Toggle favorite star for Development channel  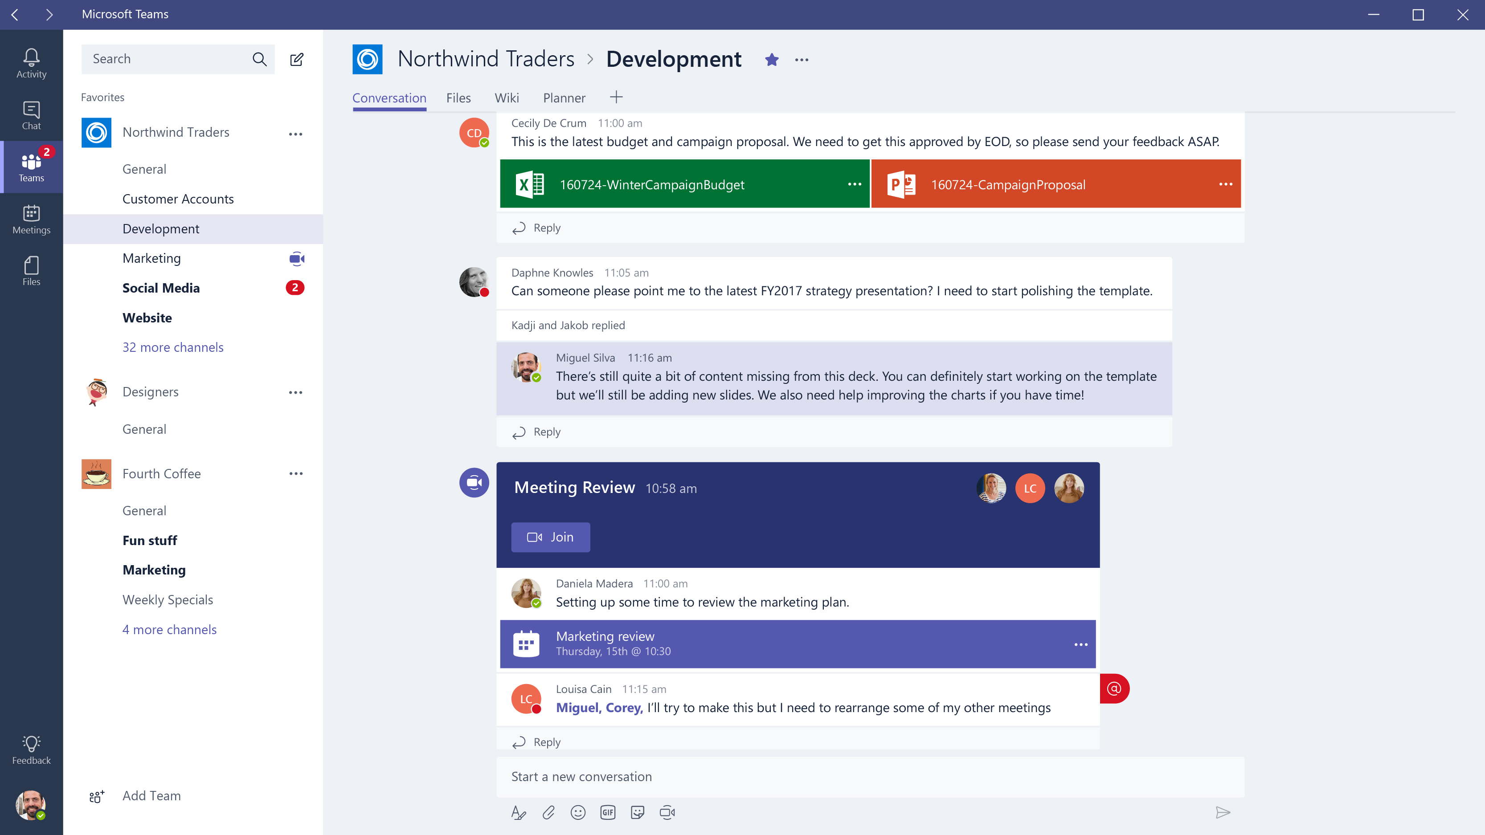pos(772,59)
